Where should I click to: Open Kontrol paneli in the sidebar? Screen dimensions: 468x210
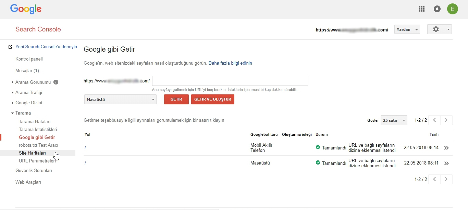29,59
